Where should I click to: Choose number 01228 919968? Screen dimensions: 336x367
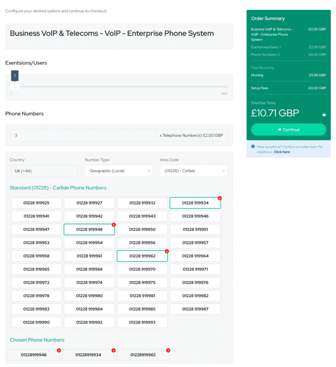pyautogui.click(x=89, y=269)
